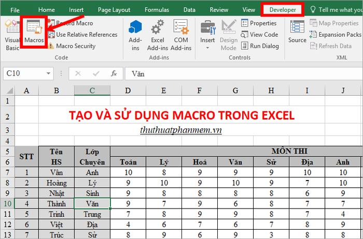Open Expansion Packs

click(336, 35)
